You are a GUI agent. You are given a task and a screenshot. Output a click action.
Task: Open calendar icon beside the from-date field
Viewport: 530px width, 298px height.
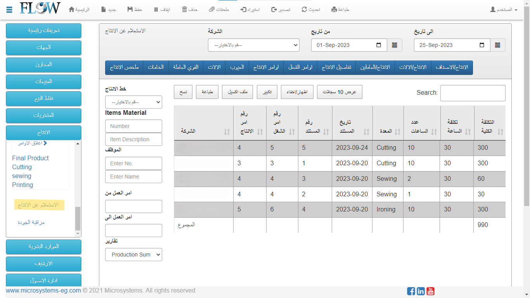pos(395,45)
